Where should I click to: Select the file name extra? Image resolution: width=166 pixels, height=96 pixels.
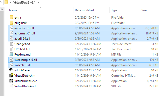pyautogui.click(x=18, y=18)
